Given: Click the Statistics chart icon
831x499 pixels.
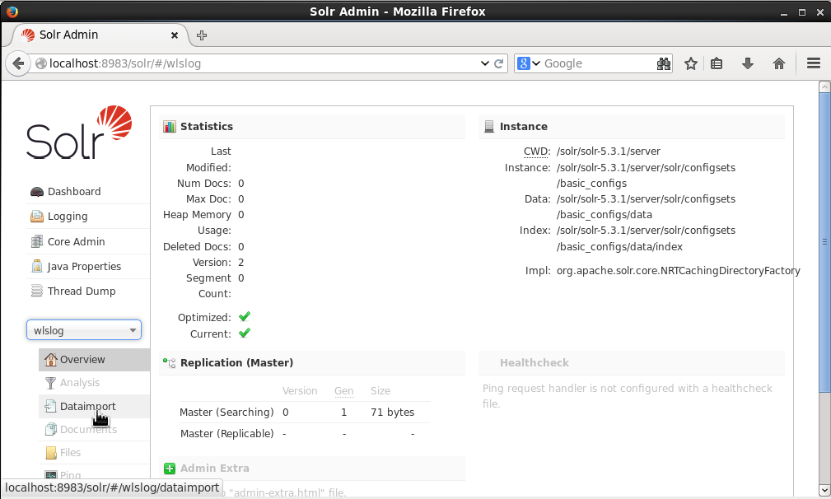Looking at the screenshot, I should [x=169, y=127].
